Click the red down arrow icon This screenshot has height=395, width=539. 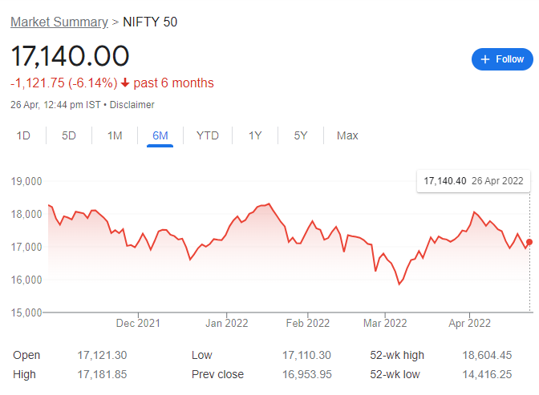125,83
